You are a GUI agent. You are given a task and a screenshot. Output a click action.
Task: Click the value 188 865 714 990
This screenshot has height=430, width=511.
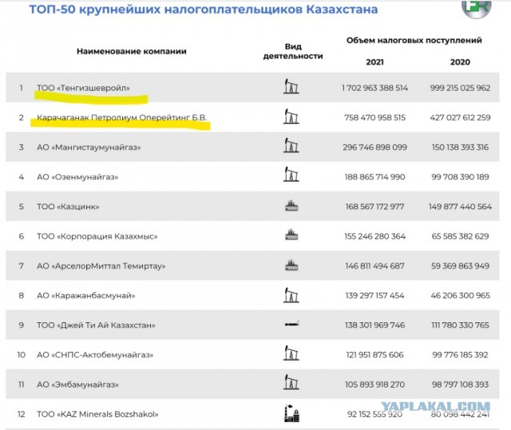coord(374,177)
